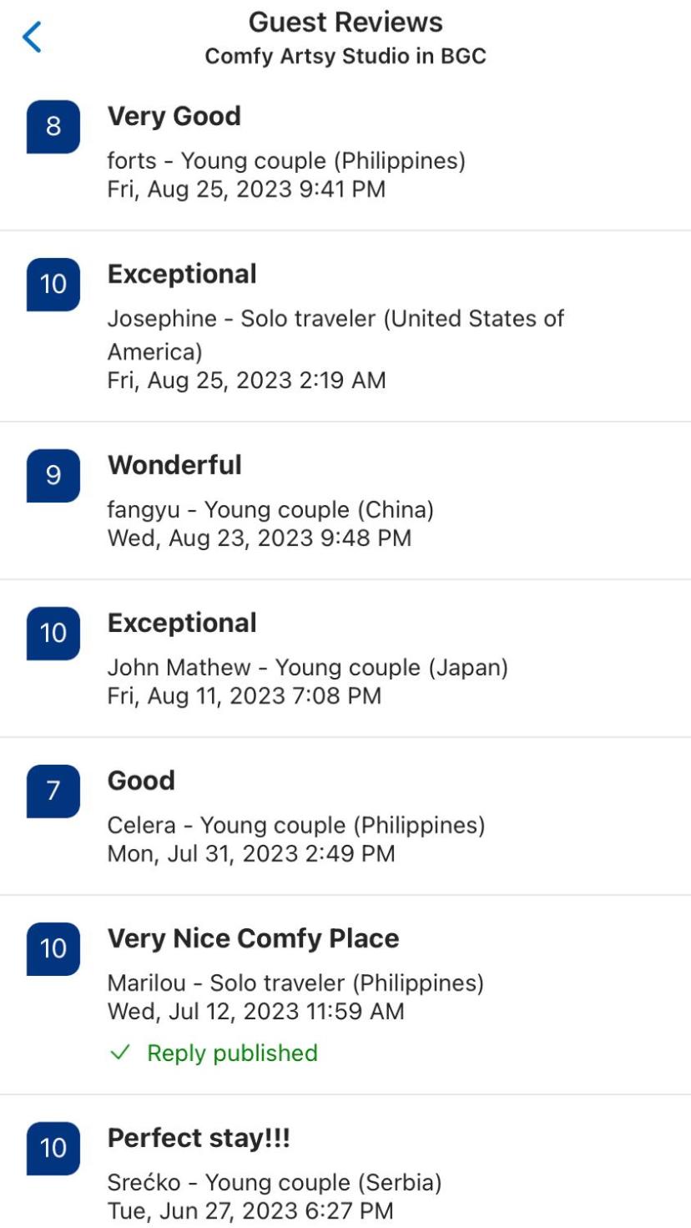The width and height of the screenshot is (691, 1228).
Task: Open the "Good" review title
Action: [141, 781]
